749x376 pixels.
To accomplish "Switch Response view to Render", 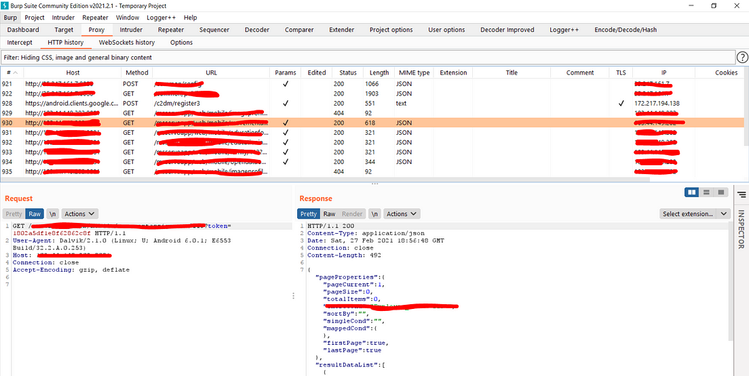I will 353,214.
